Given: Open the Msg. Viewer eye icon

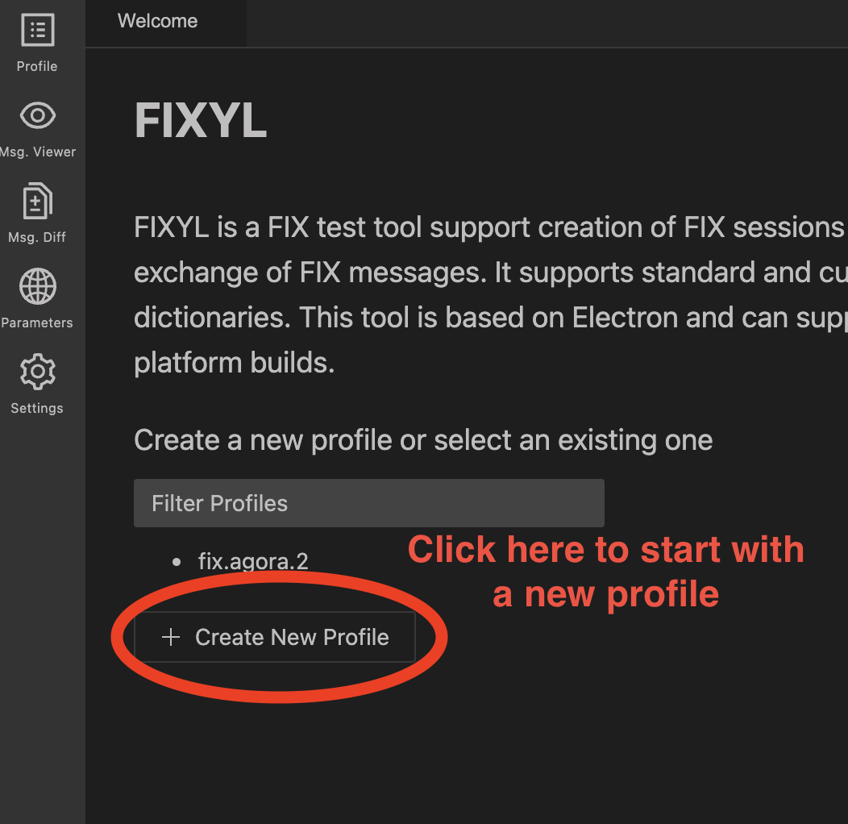Looking at the screenshot, I should [x=37, y=116].
